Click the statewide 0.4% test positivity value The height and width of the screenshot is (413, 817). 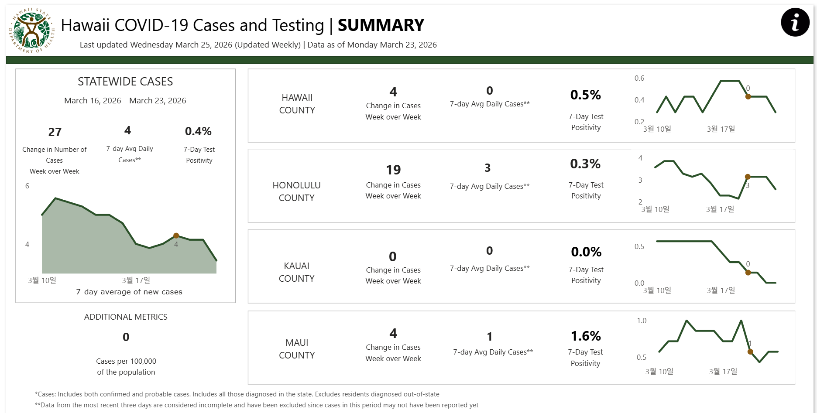[198, 131]
